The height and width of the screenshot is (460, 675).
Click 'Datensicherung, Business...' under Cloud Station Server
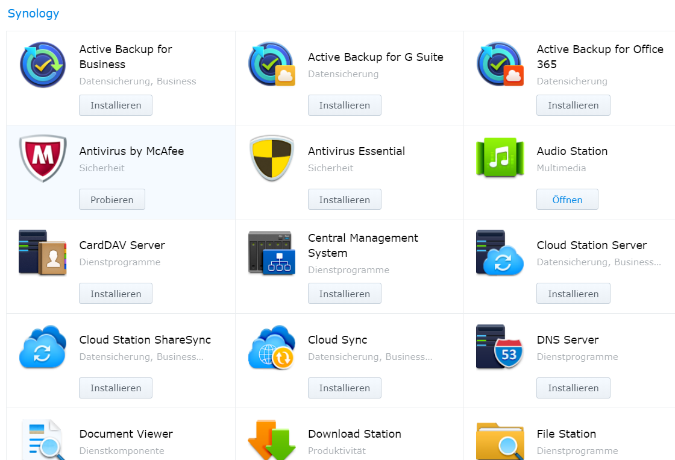[x=598, y=262]
